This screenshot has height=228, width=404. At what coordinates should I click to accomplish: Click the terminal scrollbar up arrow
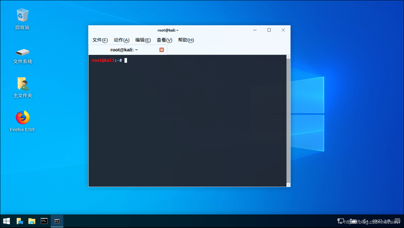tap(288, 57)
